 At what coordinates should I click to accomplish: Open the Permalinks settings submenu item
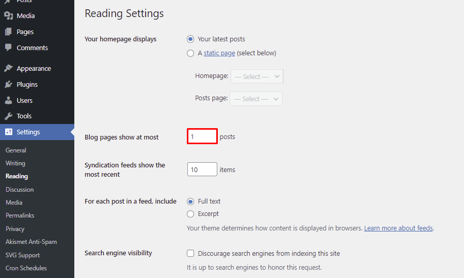(20, 215)
